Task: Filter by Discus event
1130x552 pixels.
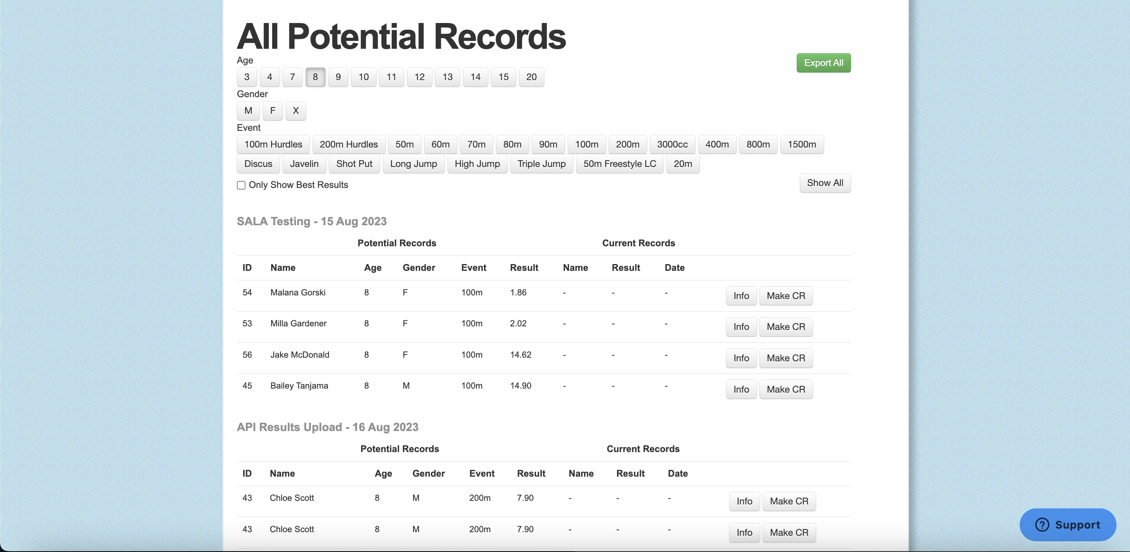Action: (x=258, y=164)
